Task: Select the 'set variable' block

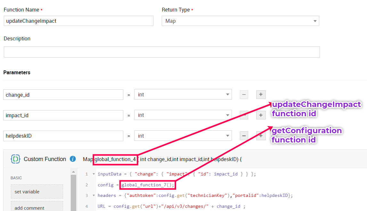Action: click(37, 191)
